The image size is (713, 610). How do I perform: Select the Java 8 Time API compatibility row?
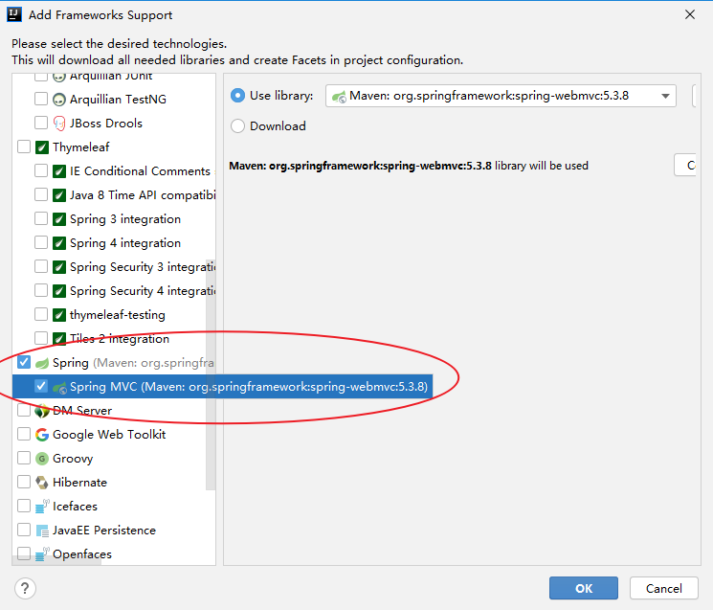[x=114, y=195]
